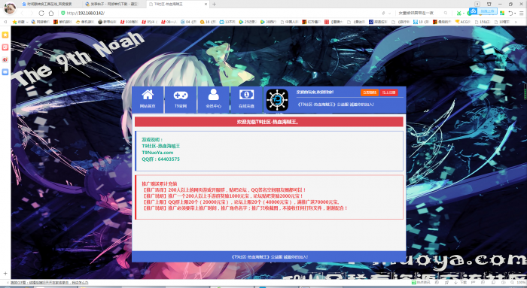527x288 pixels.
Task: Click the browser forward arrow
Action: pyautogui.click(x=32, y=13)
